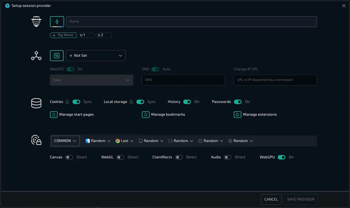Select the tag chip labeled 1
The width and height of the screenshot is (350, 208).
pos(86,35)
